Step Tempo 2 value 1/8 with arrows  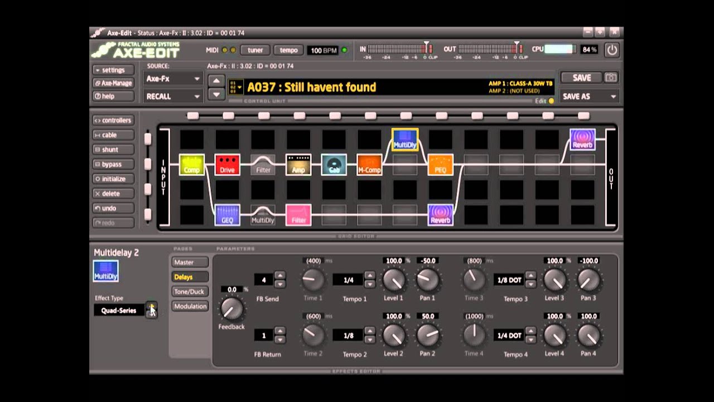pyautogui.click(x=369, y=335)
